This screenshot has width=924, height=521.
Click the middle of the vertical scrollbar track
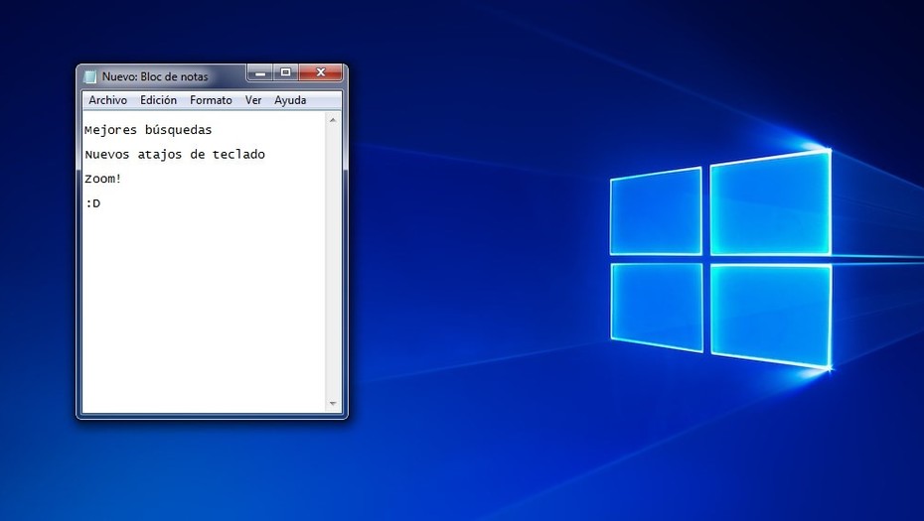pos(333,262)
